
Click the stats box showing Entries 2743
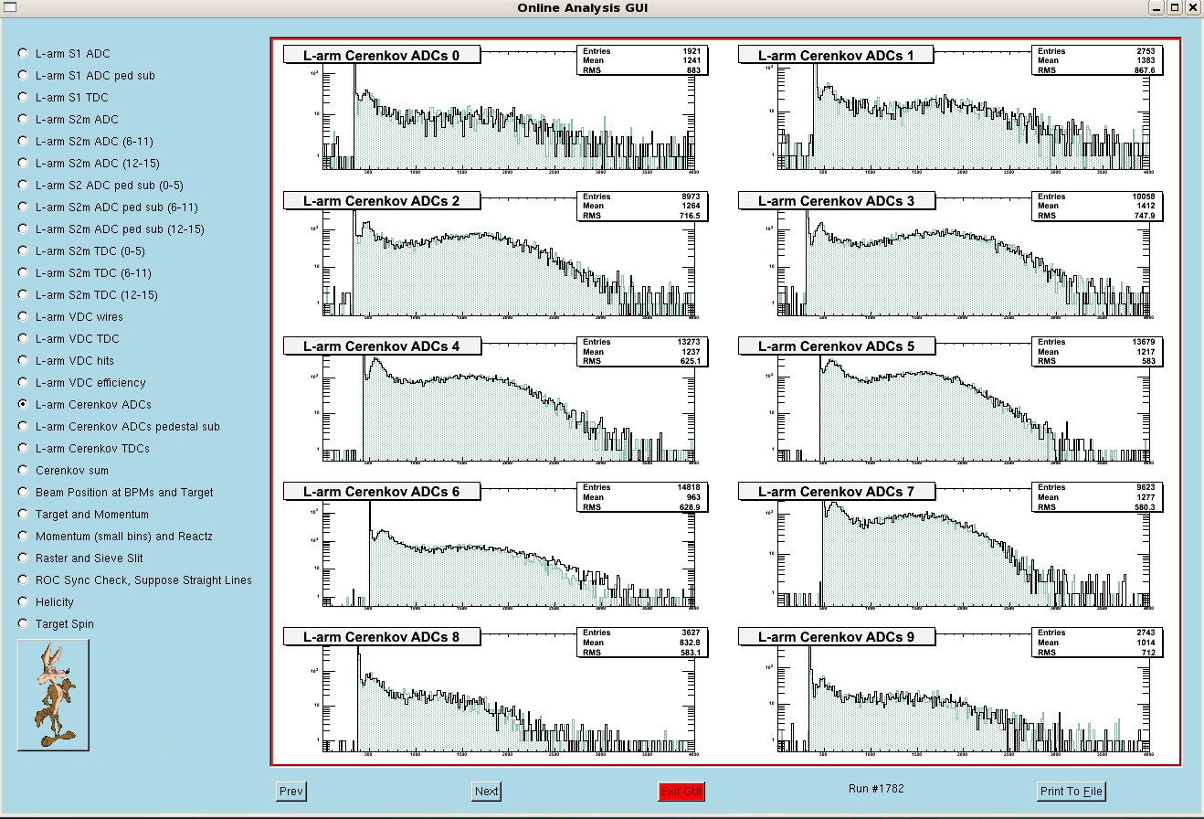coord(1096,642)
